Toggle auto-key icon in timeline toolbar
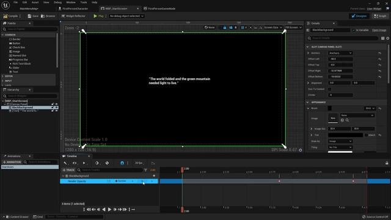Image resolution: width=391 pixels, height=220 pixels. [107, 163]
